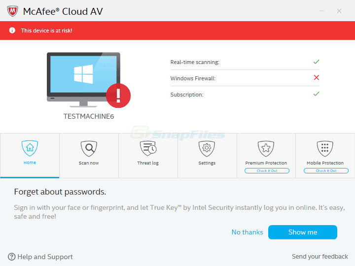The width and height of the screenshot is (355, 266).
Task: Select the Home tab label
Action: coord(30,163)
